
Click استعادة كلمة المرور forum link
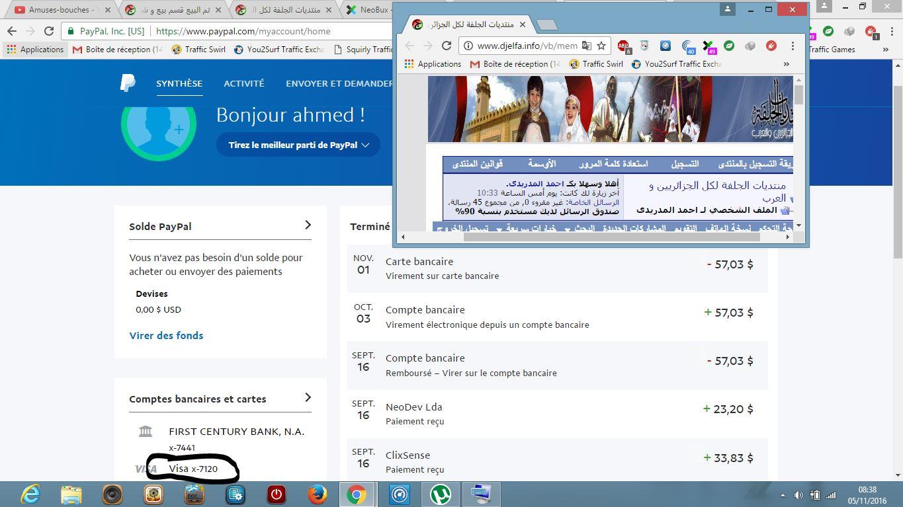click(x=613, y=163)
